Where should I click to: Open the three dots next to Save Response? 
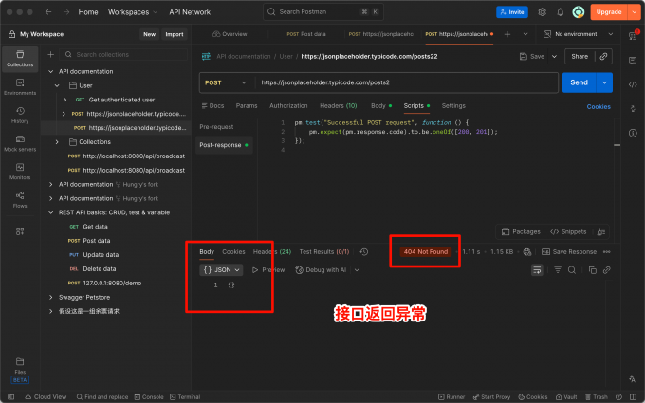click(x=607, y=251)
